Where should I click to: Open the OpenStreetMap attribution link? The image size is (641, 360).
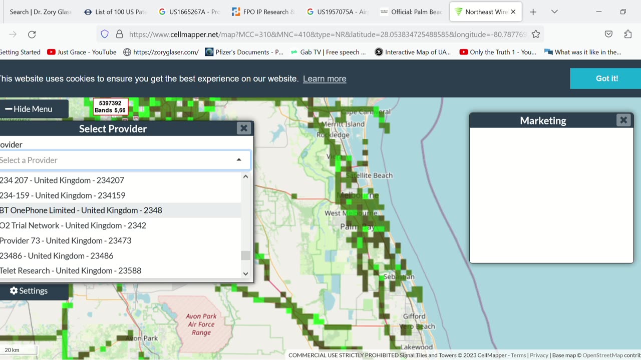tap(602, 355)
